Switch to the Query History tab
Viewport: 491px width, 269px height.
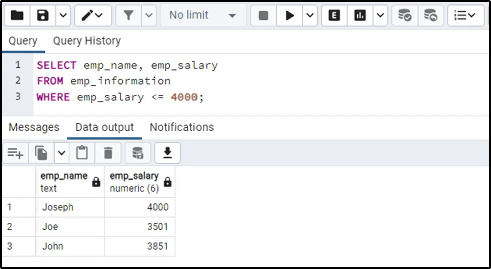click(86, 41)
